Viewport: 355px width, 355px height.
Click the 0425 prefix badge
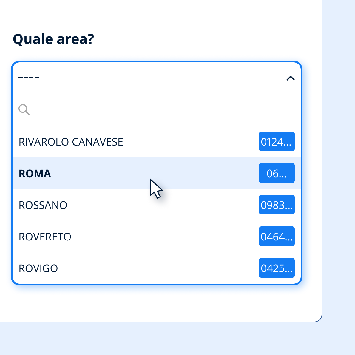pyautogui.click(x=277, y=268)
